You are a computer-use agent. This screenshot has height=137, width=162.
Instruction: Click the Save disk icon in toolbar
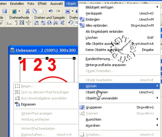[4, 11]
